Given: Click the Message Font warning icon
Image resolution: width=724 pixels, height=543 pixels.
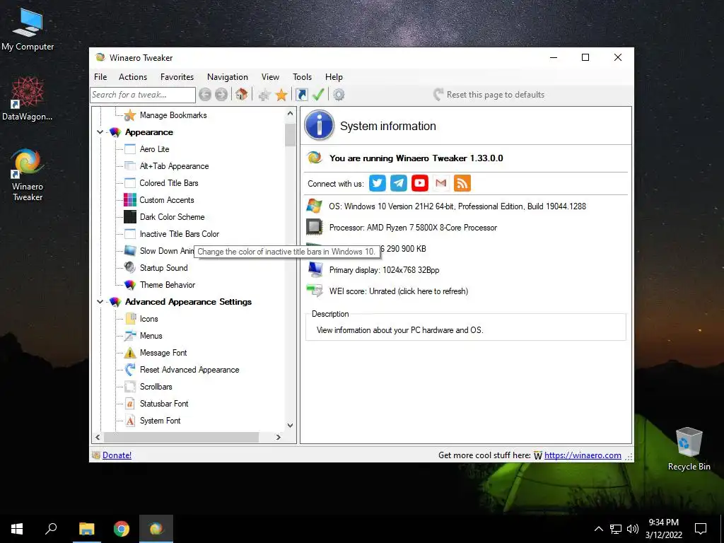Looking at the screenshot, I should pos(130,353).
